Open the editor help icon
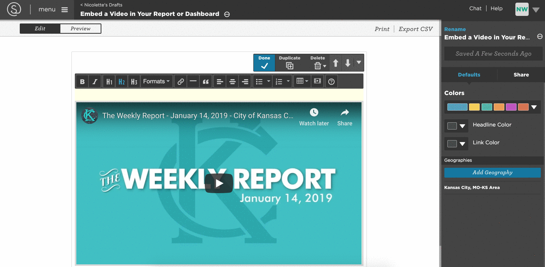 [x=331, y=81]
